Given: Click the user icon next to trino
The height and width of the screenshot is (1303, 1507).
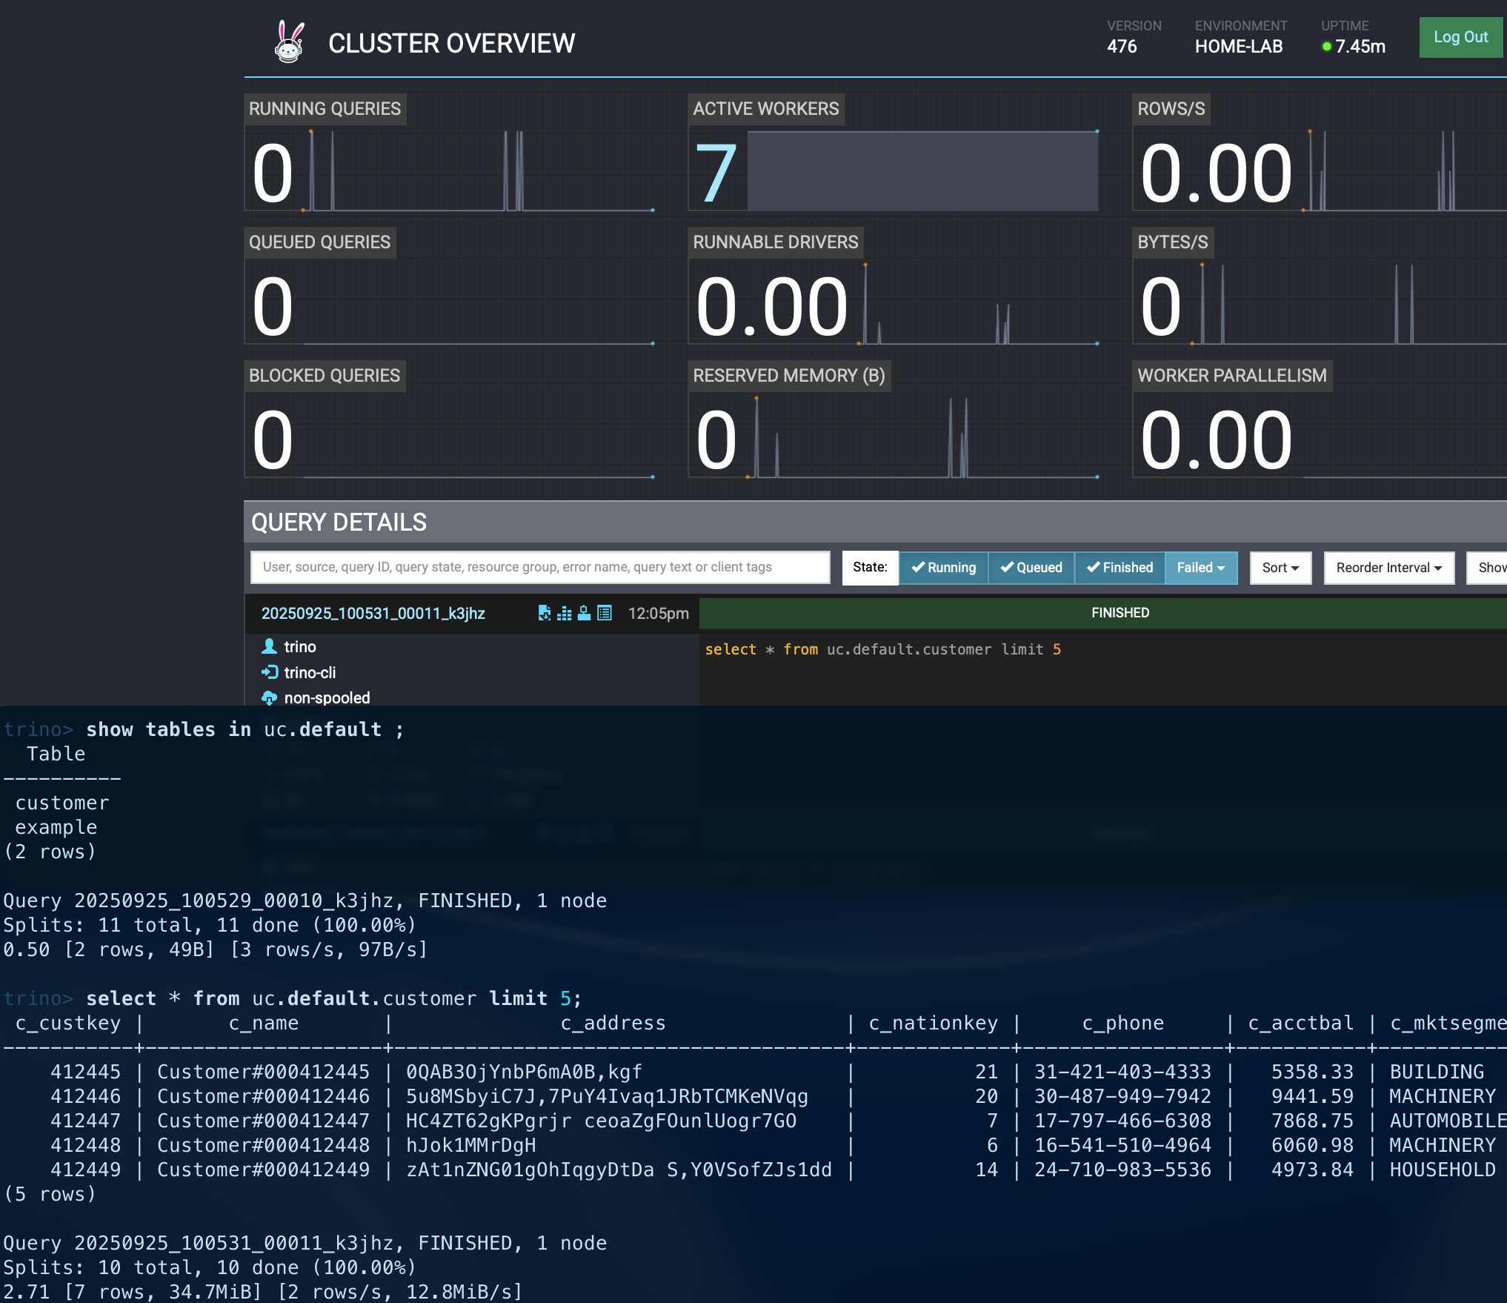Looking at the screenshot, I should pos(269,646).
